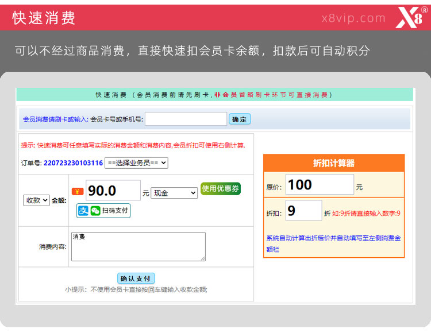Click the amount field showing 90.0
The height and width of the screenshot is (333, 431).
[x=113, y=190]
